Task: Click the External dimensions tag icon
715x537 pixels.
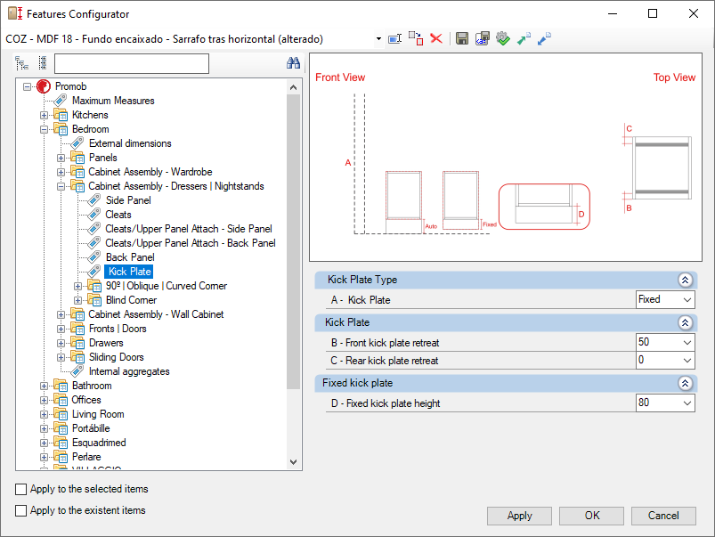Action: click(77, 143)
